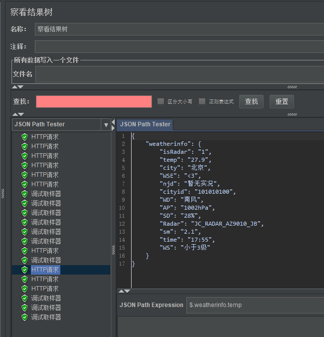Click the "WD": "南风" line
This screenshot has width=324, height=337.
[181, 200]
